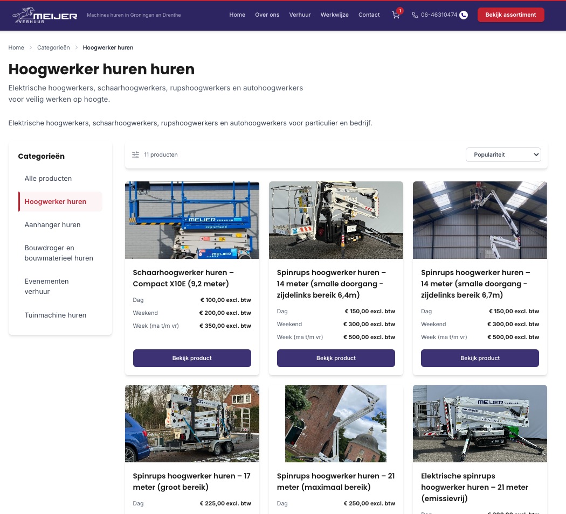Click the WhatsApp phone bubble icon
Viewport: 566px width, 514px height.
464,15
